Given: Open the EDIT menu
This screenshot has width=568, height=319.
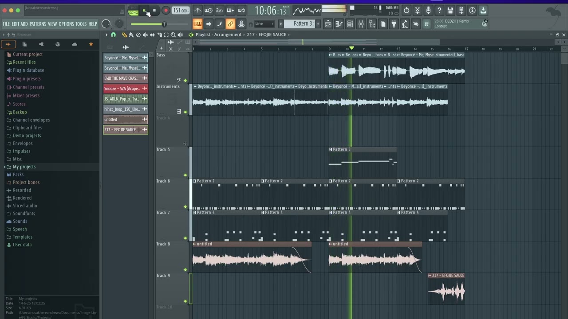Looking at the screenshot, I should click(x=16, y=24).
